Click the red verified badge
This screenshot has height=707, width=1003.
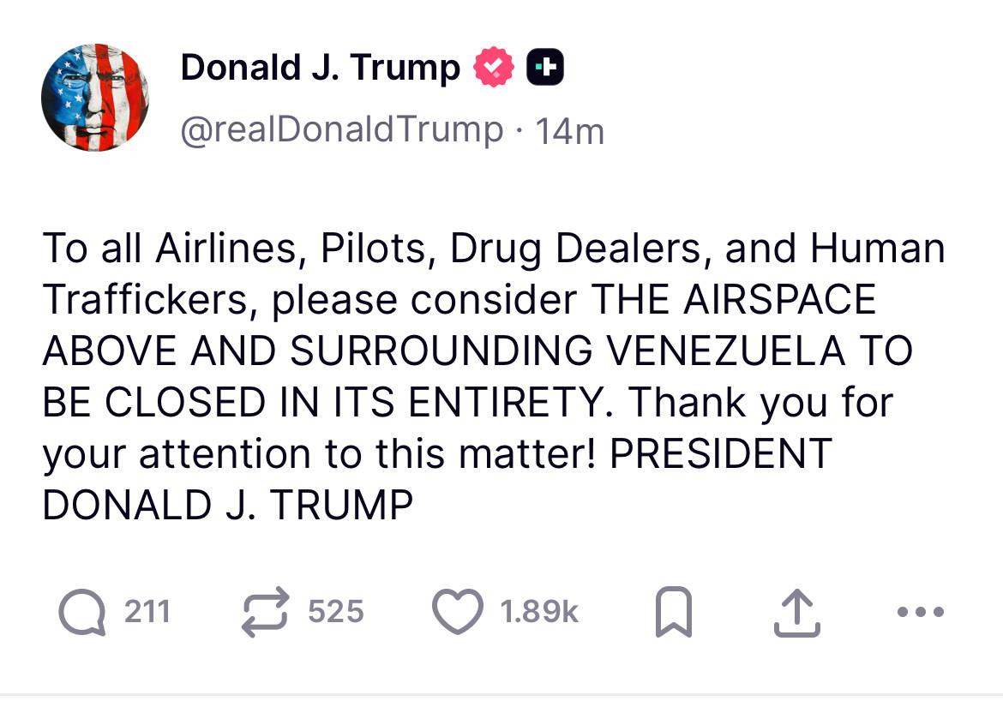point(494,68)
